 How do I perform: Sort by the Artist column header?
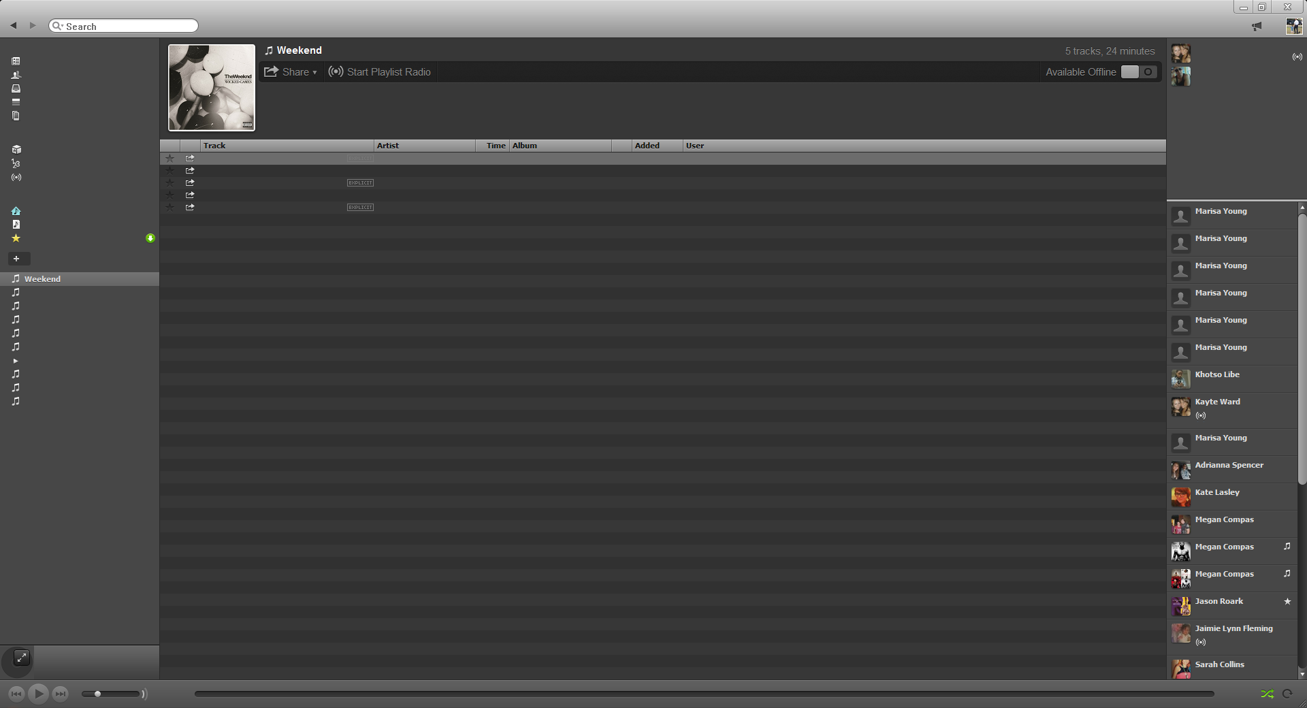[425, 146]
